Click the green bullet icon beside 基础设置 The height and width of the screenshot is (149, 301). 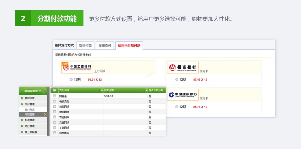(x=22, y=98)
